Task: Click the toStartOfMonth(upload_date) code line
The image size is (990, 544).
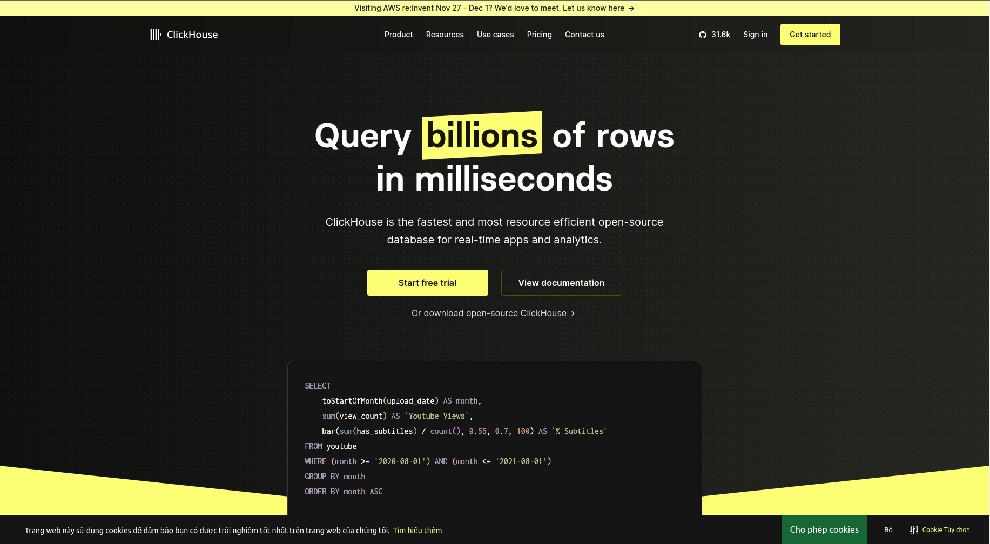Action: pyautogui.click(x=402, y=401)
